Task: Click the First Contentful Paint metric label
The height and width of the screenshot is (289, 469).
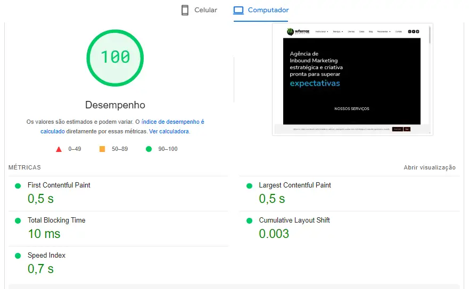Action: point(59,185)
